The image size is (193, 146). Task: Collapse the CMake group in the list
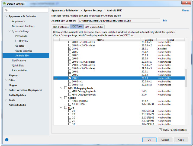pos(61,98)
